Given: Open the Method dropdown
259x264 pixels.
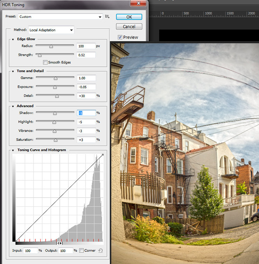Looking at the screenshot, I should pos(51,30).
